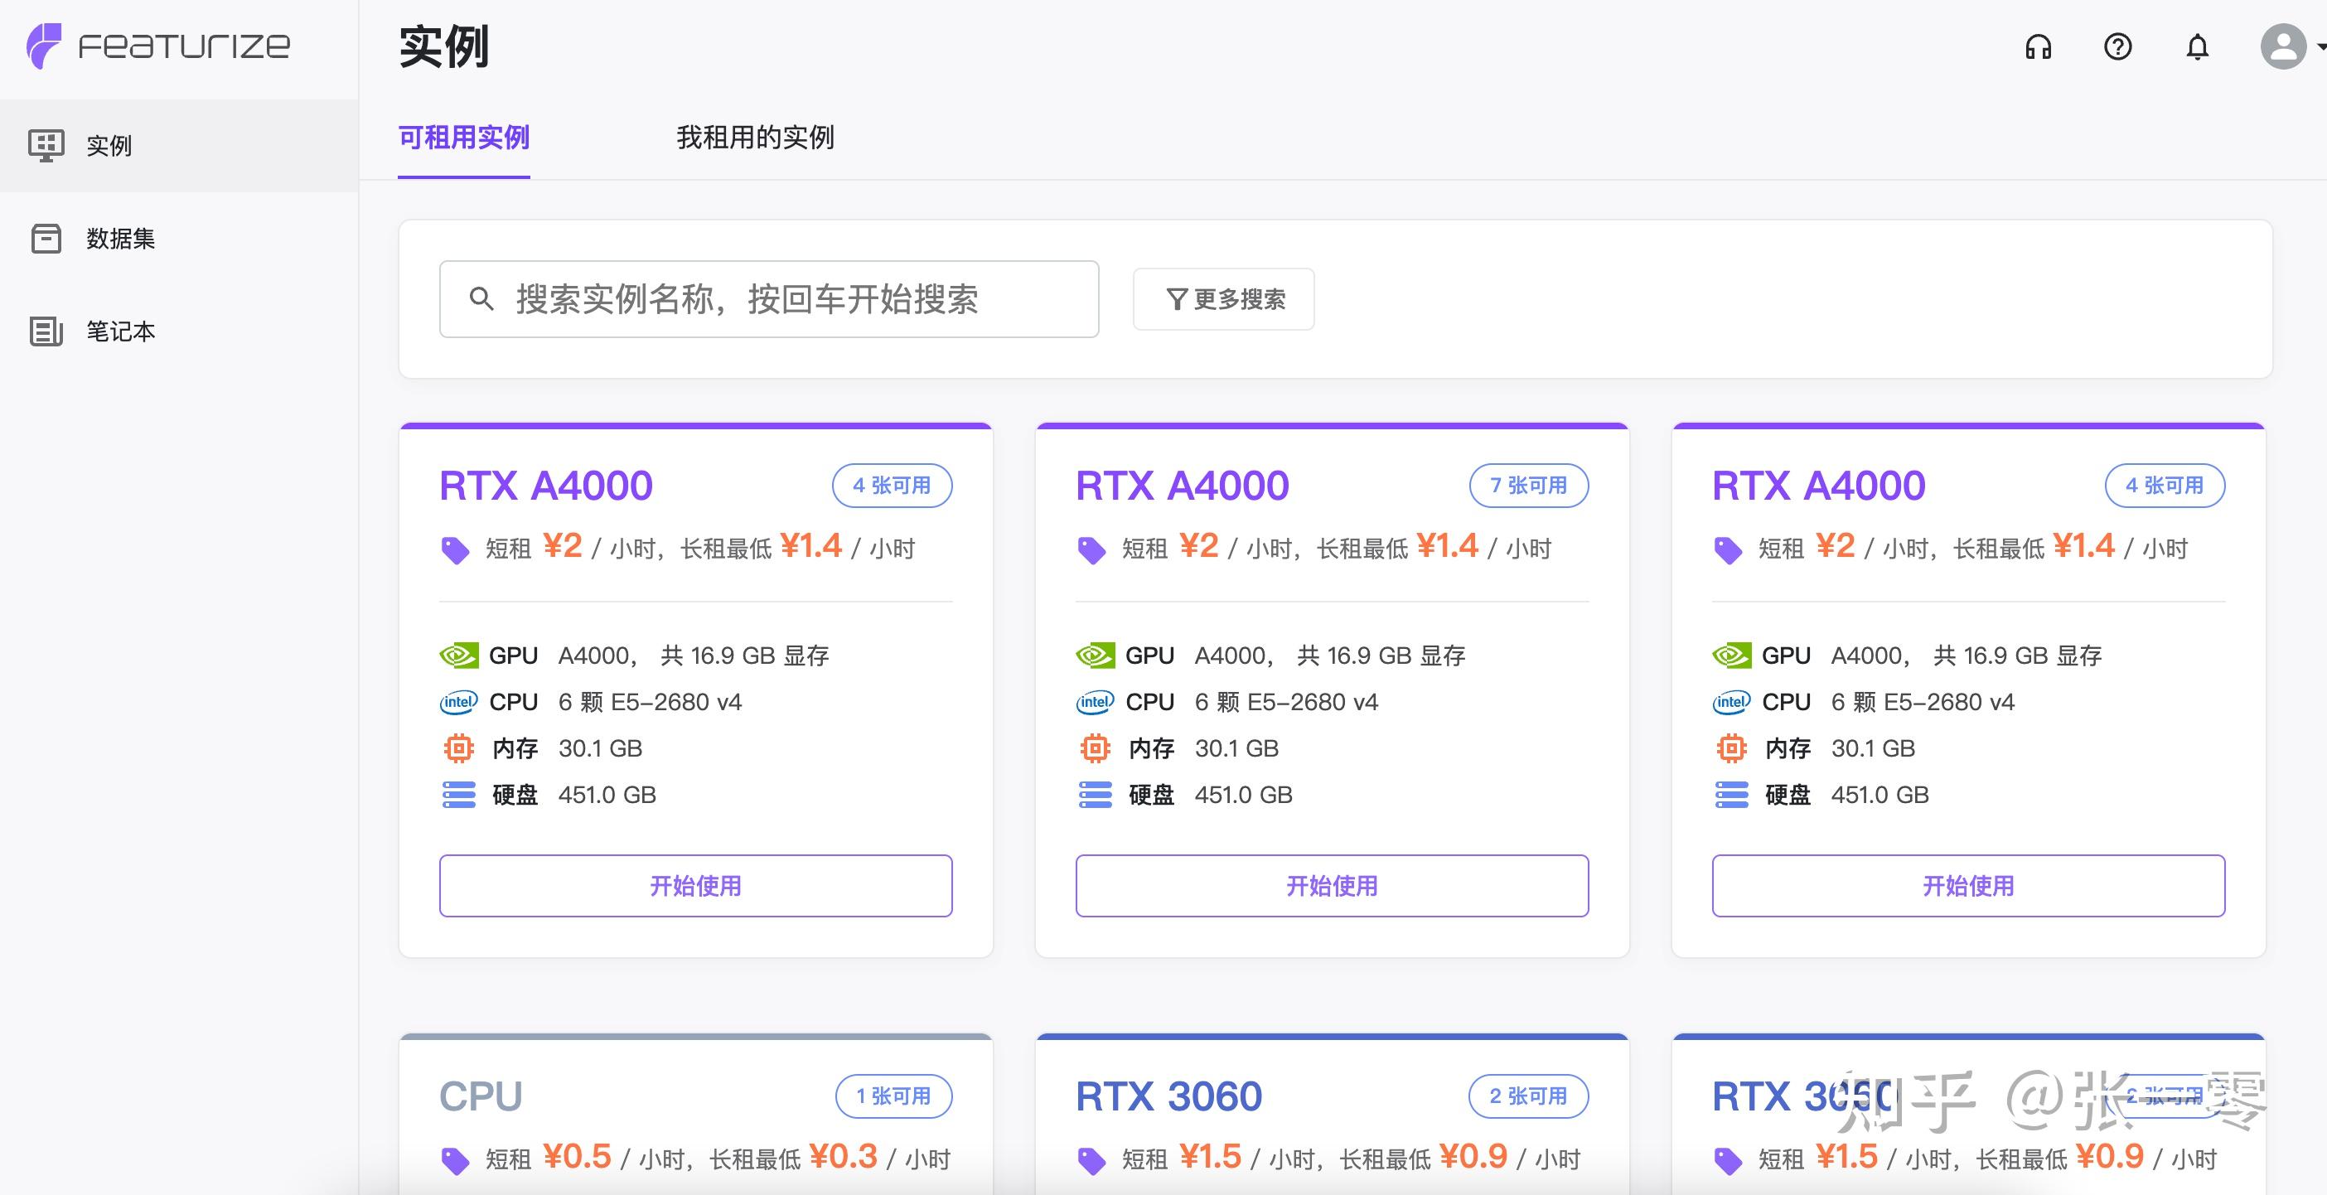Open the CPU instance card title
The height and width of the screenshot is (1195, 2327).
click(481, 1096)
